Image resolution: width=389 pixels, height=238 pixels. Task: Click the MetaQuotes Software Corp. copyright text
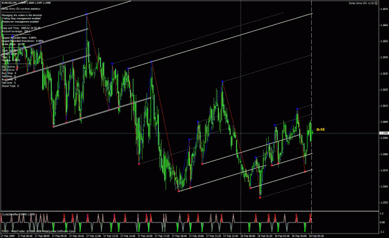point(39,231)
